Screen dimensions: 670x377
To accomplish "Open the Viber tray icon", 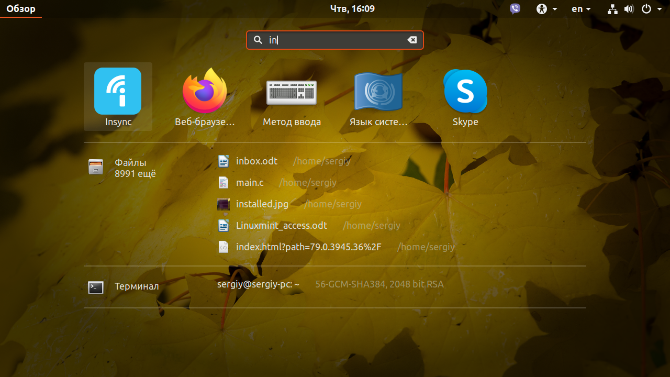I will click(x=515, y=9).
